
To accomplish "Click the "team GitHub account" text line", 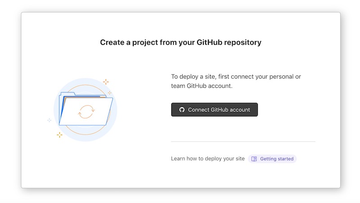I will tap(202, 86).
